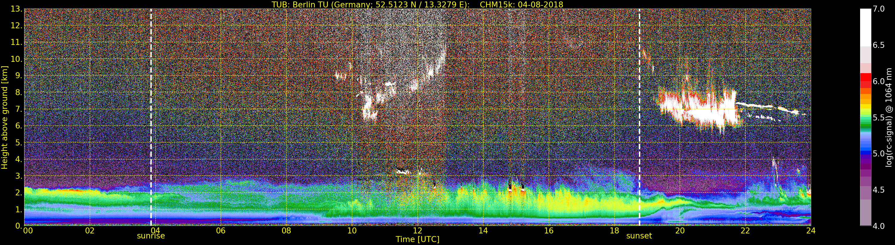Click the y-axis tick label '7.'
The width and height of the screenshot is (895, 245).
(19, 109)
